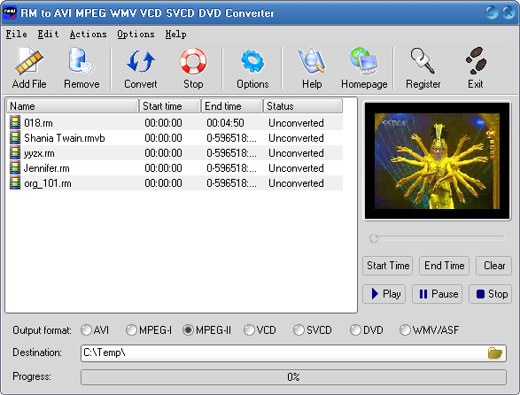Click the preview seek slider handle
Viewport: 520px width, 395px height.
click(x=374, y=238)
